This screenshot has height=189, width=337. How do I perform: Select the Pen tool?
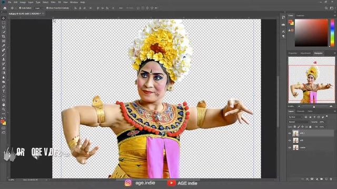(x=4, y=87)
